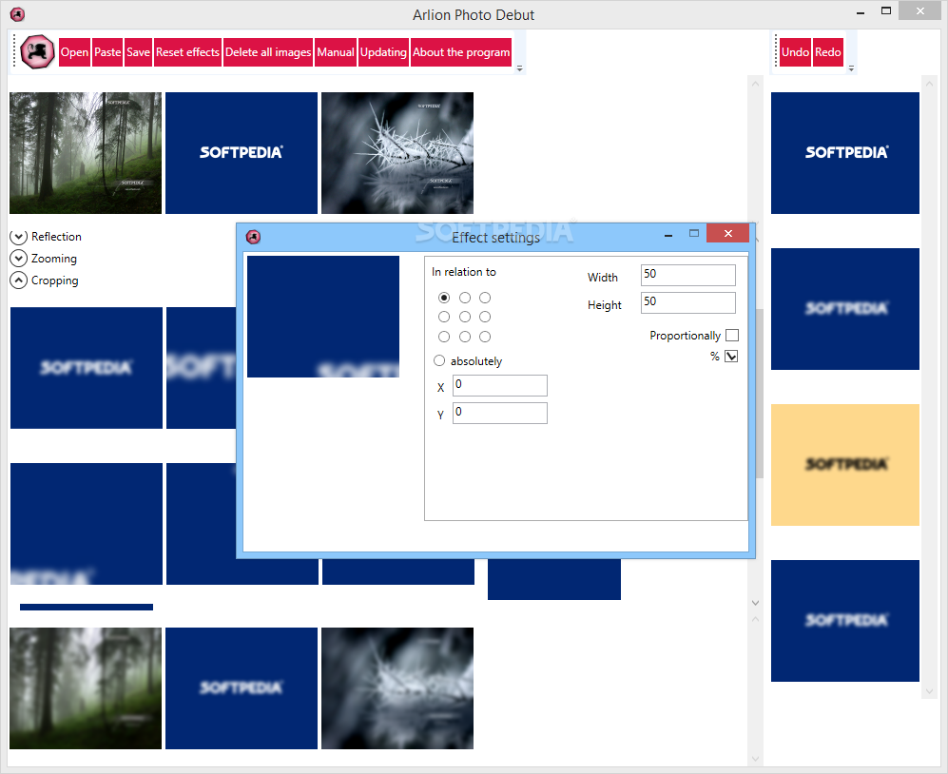Screen dimensions: 948x774
Task: Select the top-left anchor radio button
Action: point(444,298)
